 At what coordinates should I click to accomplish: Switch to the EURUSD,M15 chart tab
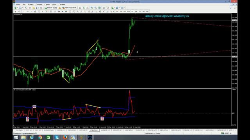click(152, 130)
